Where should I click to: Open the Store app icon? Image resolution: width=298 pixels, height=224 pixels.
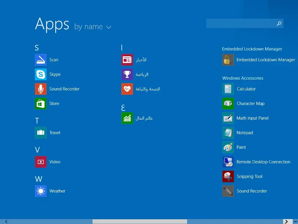41,104
